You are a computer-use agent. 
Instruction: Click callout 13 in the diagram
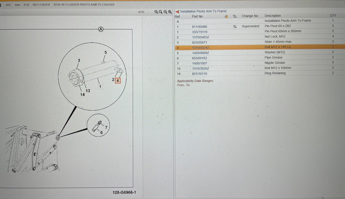tap(88, 91)
